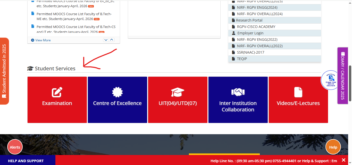Image resolution: width=352 pixels, height=165 pixels.
Task: Open RGPV-CISCO ACADEMY link
Action: [256, 27]
